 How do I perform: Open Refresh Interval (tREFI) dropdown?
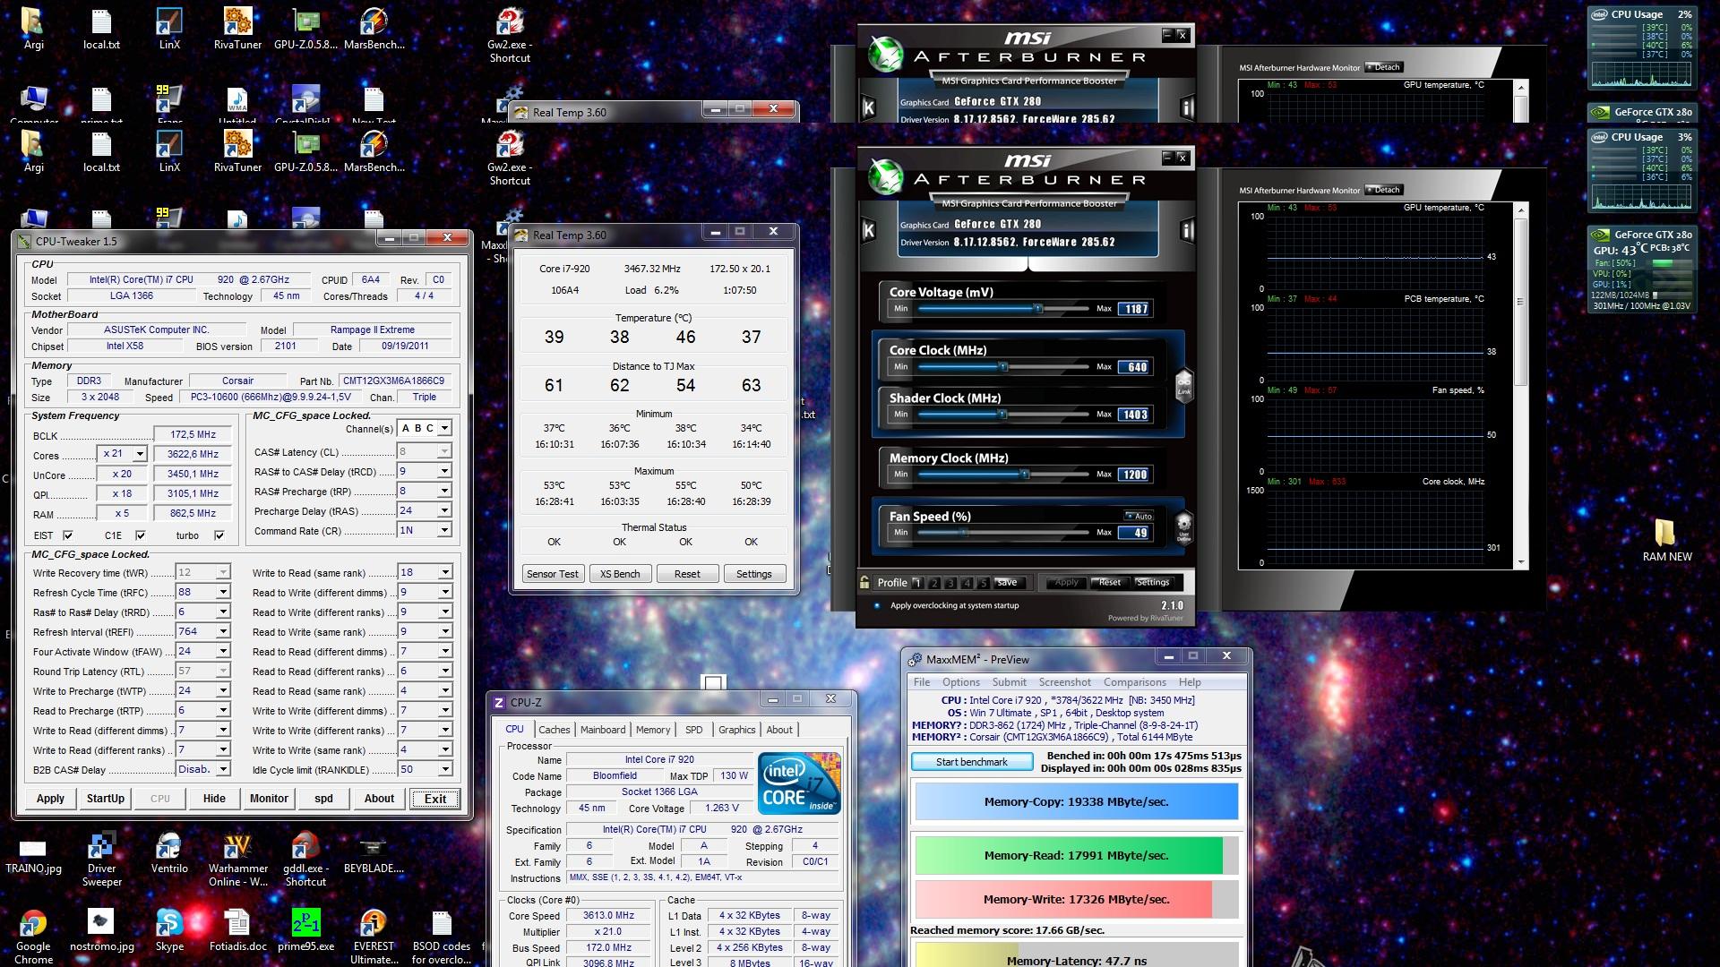223,631
